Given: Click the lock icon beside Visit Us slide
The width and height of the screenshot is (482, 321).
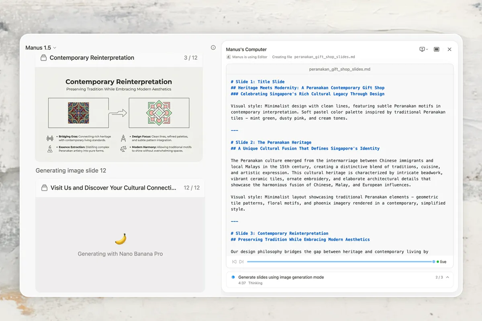Looking at the screenshot, I should click(43, 187).
